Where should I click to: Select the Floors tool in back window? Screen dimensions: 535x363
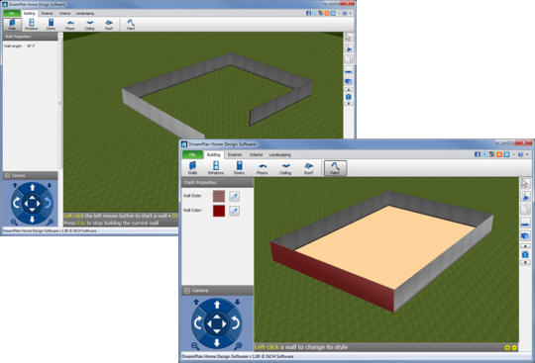point(70,25)
